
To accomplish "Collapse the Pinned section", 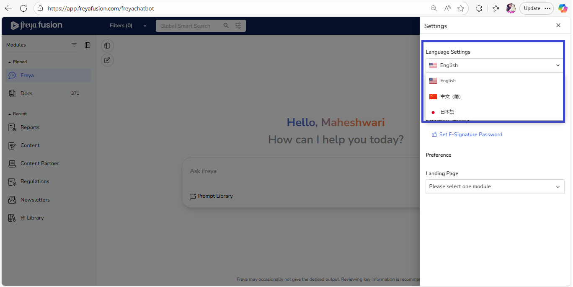I will tap(10, 62).
